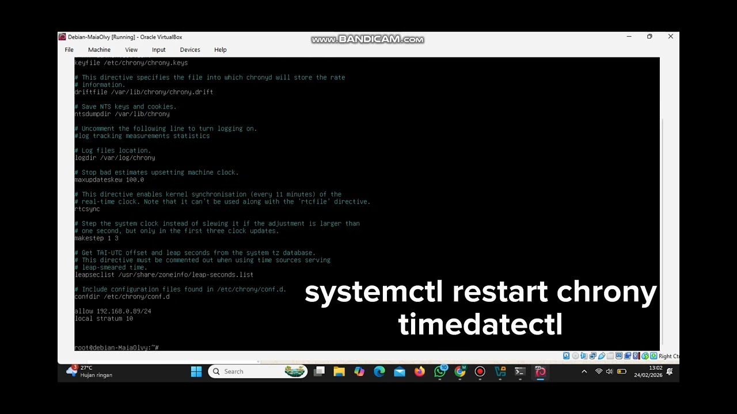Image resolution: width=737 pixels, height=414 pixels.
Task: Open File Explorer from taskbar
Action: click(339, 371)
